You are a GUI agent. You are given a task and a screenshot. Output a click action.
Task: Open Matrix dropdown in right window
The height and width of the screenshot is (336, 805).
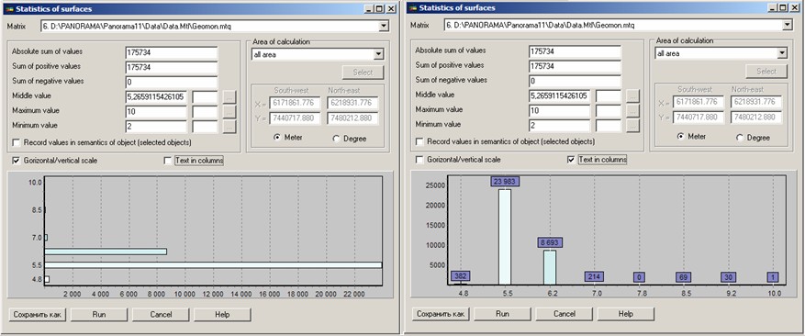pos(787,25)
